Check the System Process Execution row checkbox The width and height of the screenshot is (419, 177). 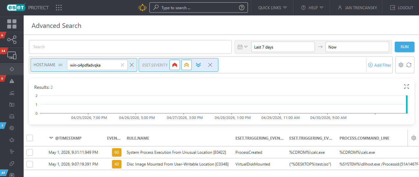tap(30, 152)
